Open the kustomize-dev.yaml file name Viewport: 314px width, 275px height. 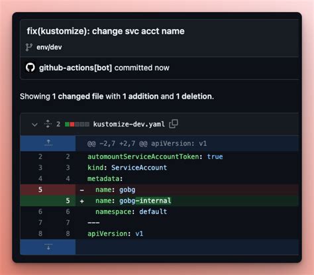[129, 124]
